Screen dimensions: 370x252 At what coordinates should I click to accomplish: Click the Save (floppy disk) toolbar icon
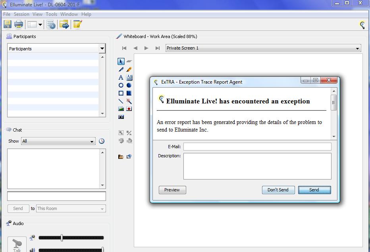coord(8,25)
